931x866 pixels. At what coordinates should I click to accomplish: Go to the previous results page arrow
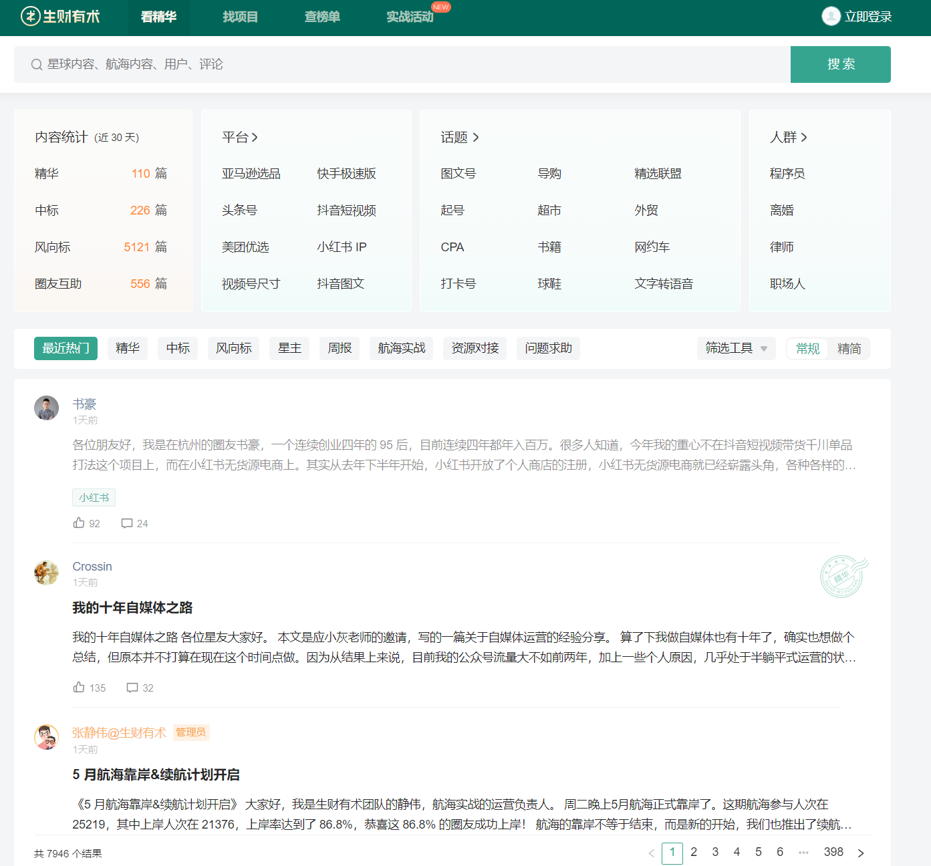click(651, 853)
